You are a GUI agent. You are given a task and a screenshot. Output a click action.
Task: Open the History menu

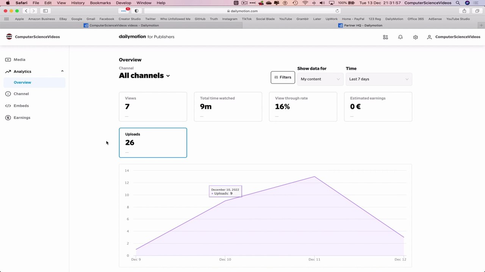click(x=78, y=3)
